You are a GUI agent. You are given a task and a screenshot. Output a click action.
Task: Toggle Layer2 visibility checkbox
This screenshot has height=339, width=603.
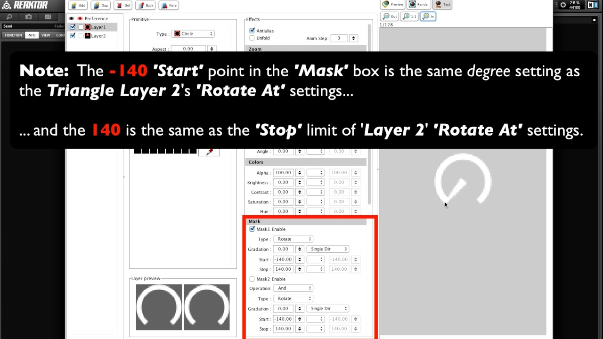73,36
